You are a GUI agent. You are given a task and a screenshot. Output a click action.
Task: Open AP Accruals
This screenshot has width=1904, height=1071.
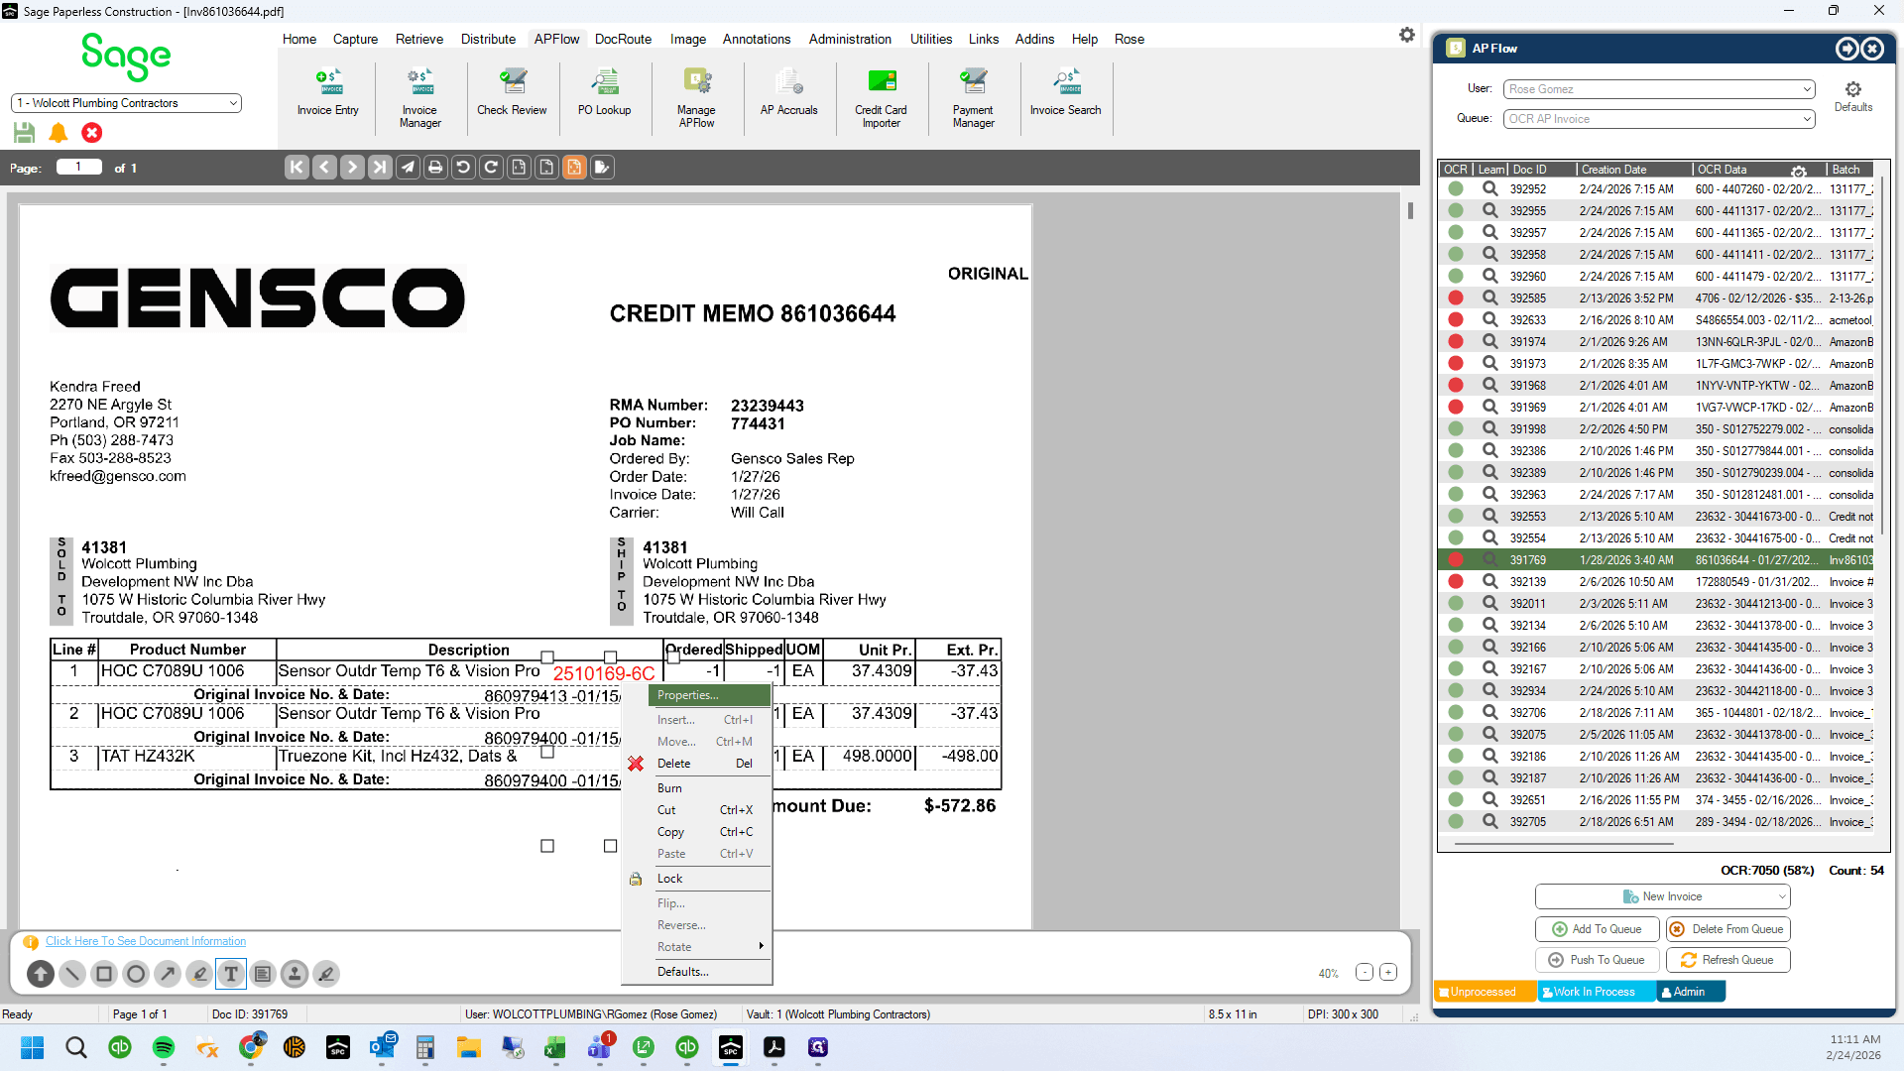788,94
